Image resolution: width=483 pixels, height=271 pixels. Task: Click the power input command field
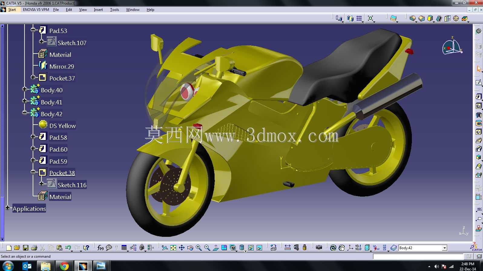(418, 256)
